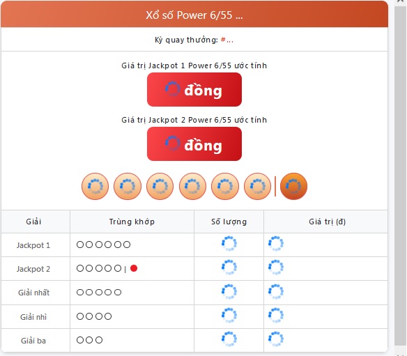This screenshot has height=356, width=407.
Task: Click the 'Giải ba' row label
Action: click(x=33, y=341)
